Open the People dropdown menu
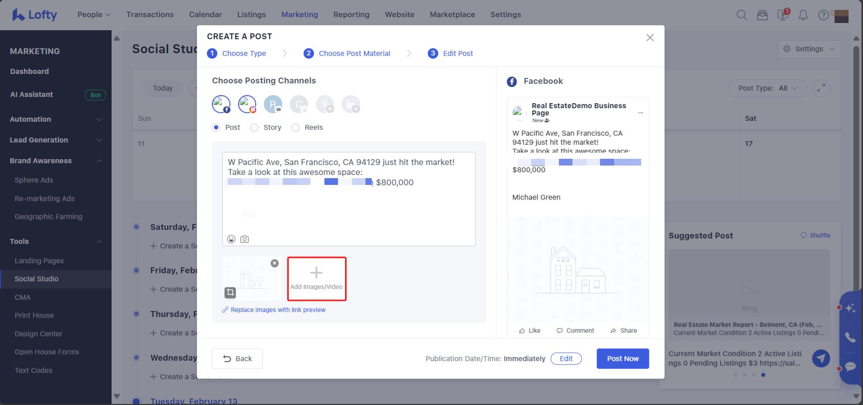 94,14
